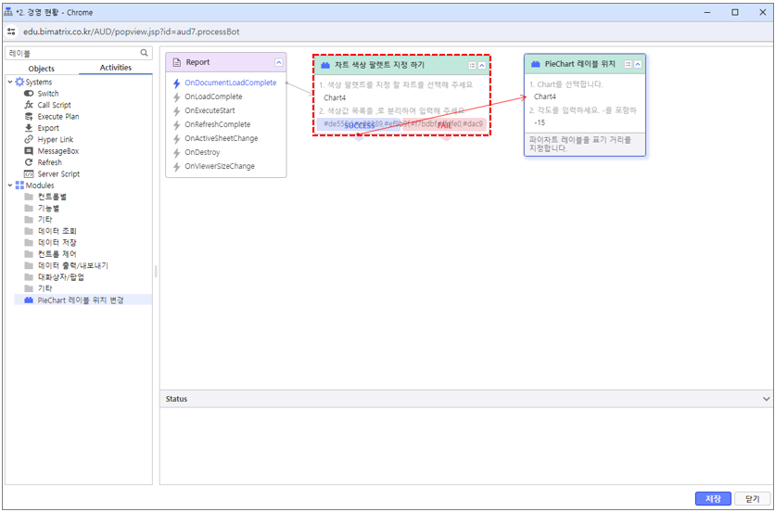Select the Hyper Link chain icon
Viewport: 775px width, 512px height.
pos(30,139)
